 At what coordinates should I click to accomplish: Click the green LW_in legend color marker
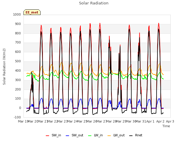(x=90, y=136)
